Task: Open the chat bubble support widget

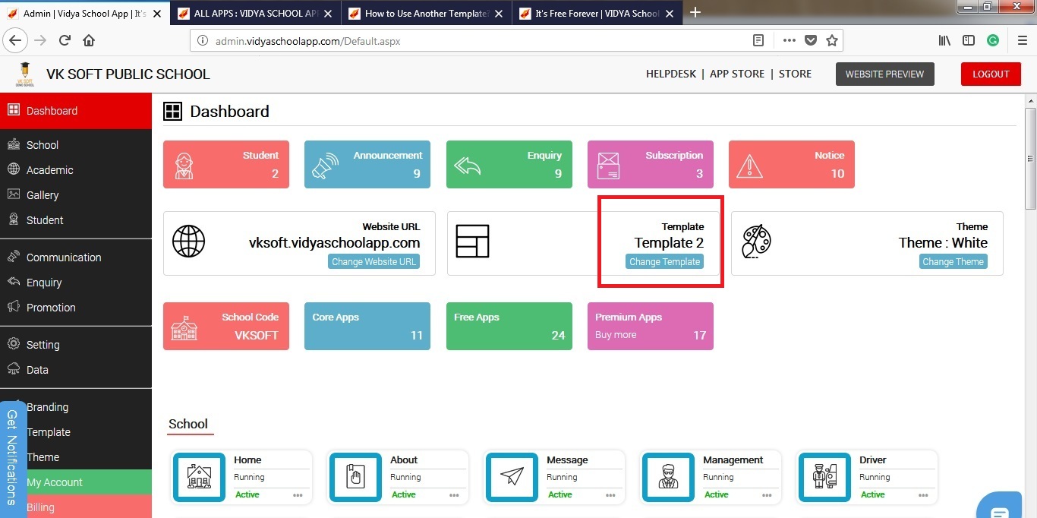Action: point(998,509)
